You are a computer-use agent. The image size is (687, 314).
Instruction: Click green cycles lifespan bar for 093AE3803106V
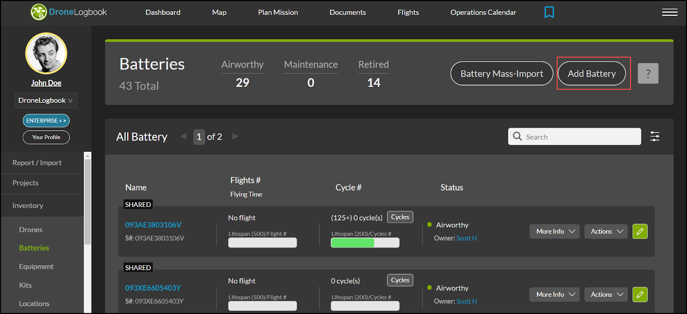coord(365,243)
